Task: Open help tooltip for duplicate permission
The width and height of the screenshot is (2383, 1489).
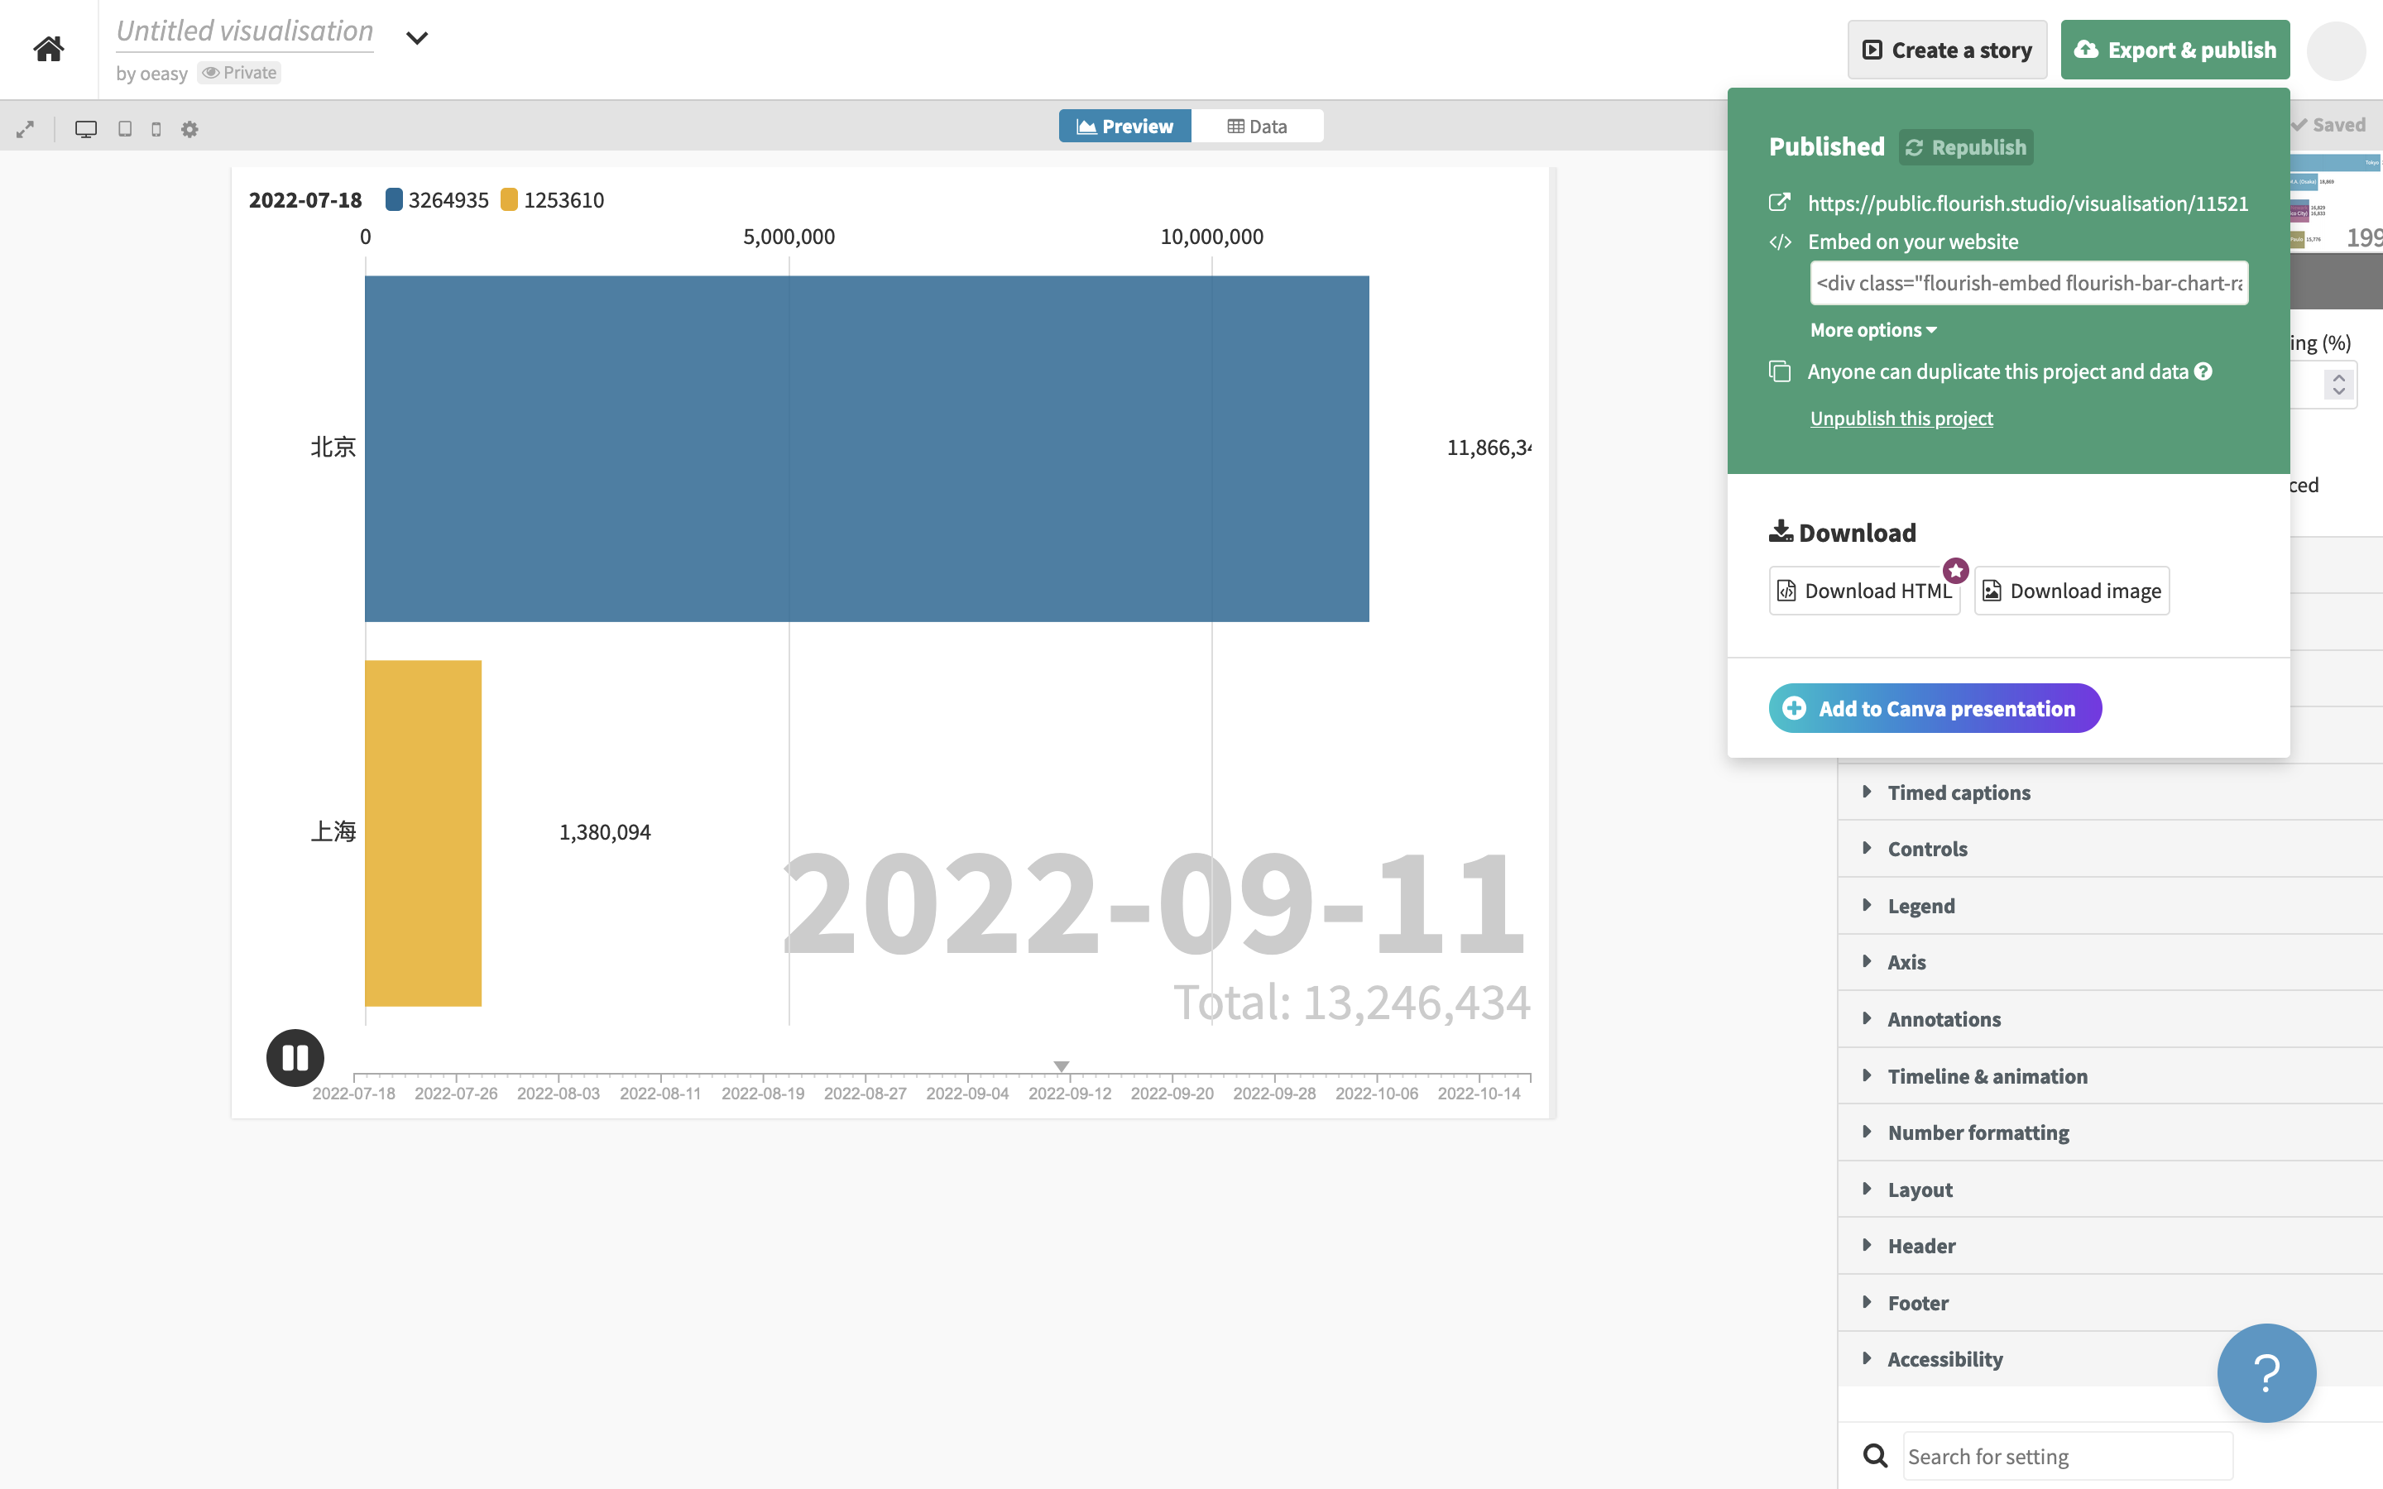Action: click(x=2203, y=371)
